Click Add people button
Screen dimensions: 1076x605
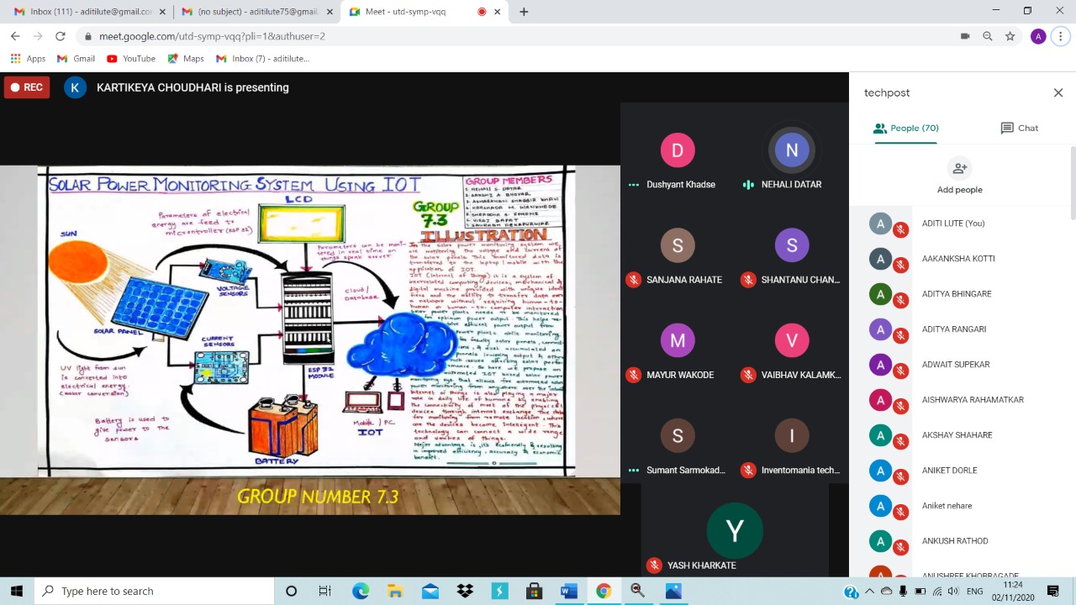(960, 176)
